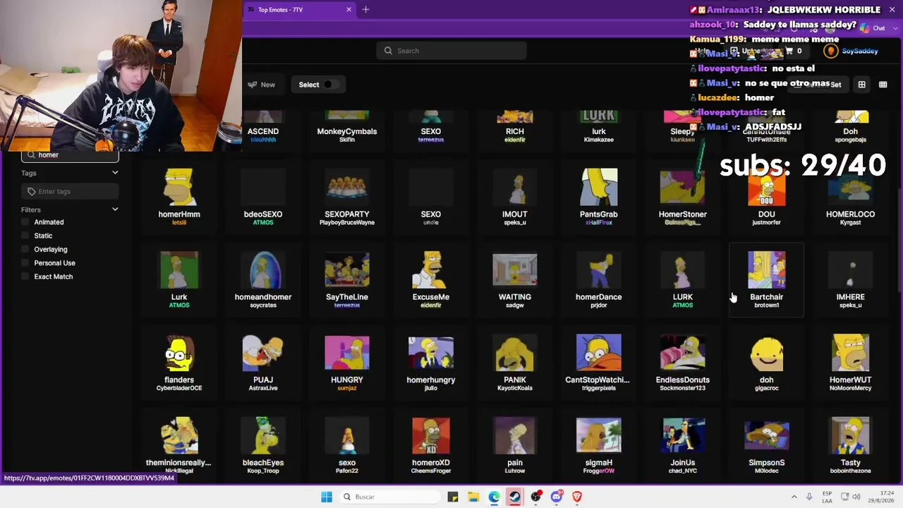Open the PUAJ emote
The image size is (903, 508).
[x=263, y=363]
